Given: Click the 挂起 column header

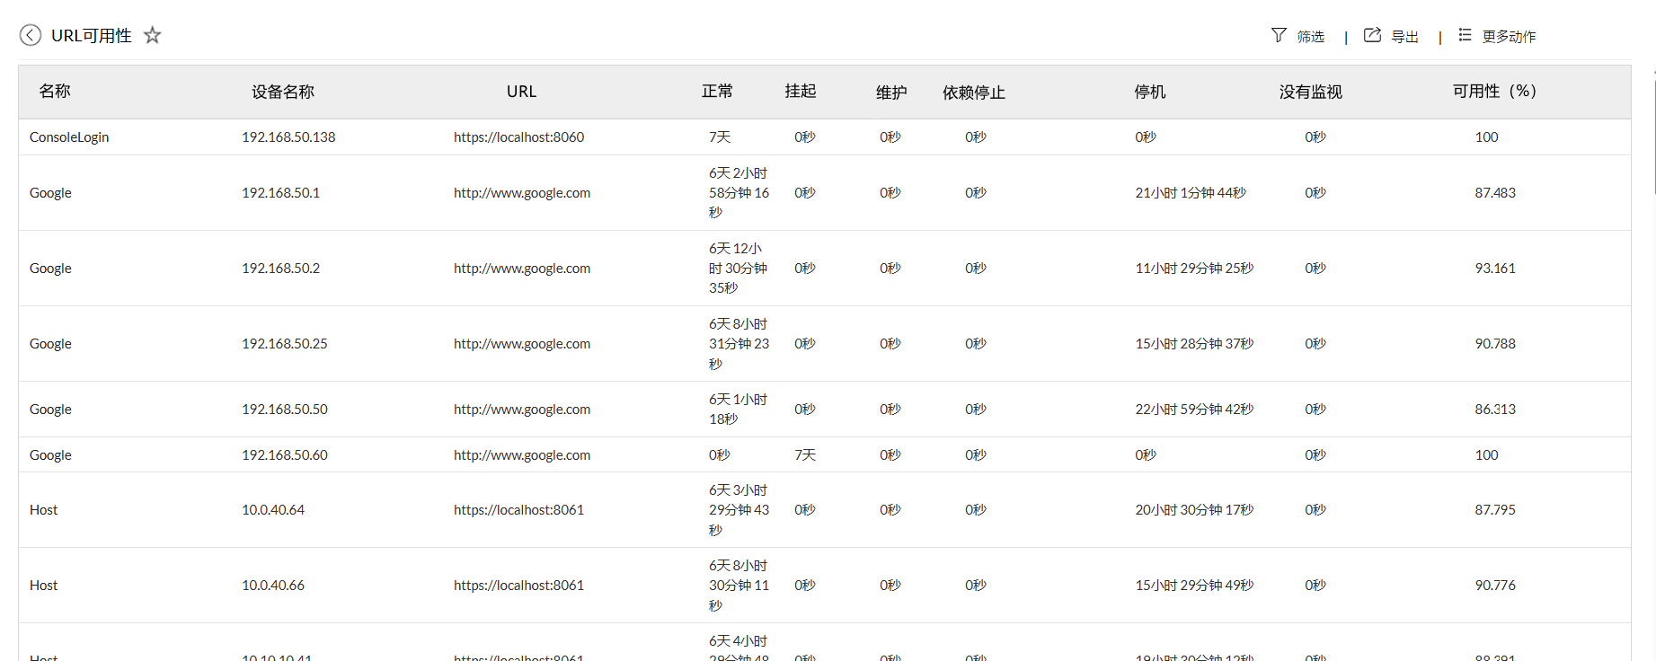Looking at the screenshot, I should [x=801, y=91].
